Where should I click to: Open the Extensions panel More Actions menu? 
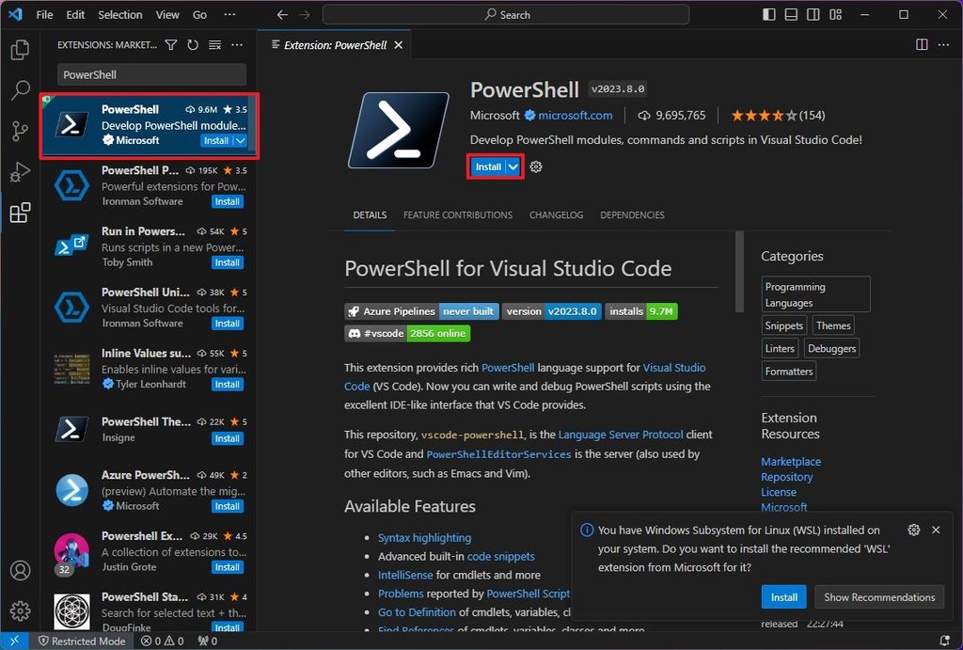point(236,44)
